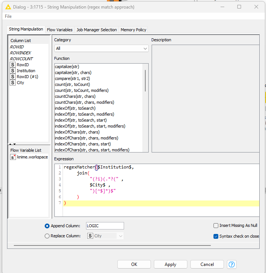Image resolution: width=266 pixels, height=273 pixels.
Task: Click the help question mark icon
Action: [232, 264]
